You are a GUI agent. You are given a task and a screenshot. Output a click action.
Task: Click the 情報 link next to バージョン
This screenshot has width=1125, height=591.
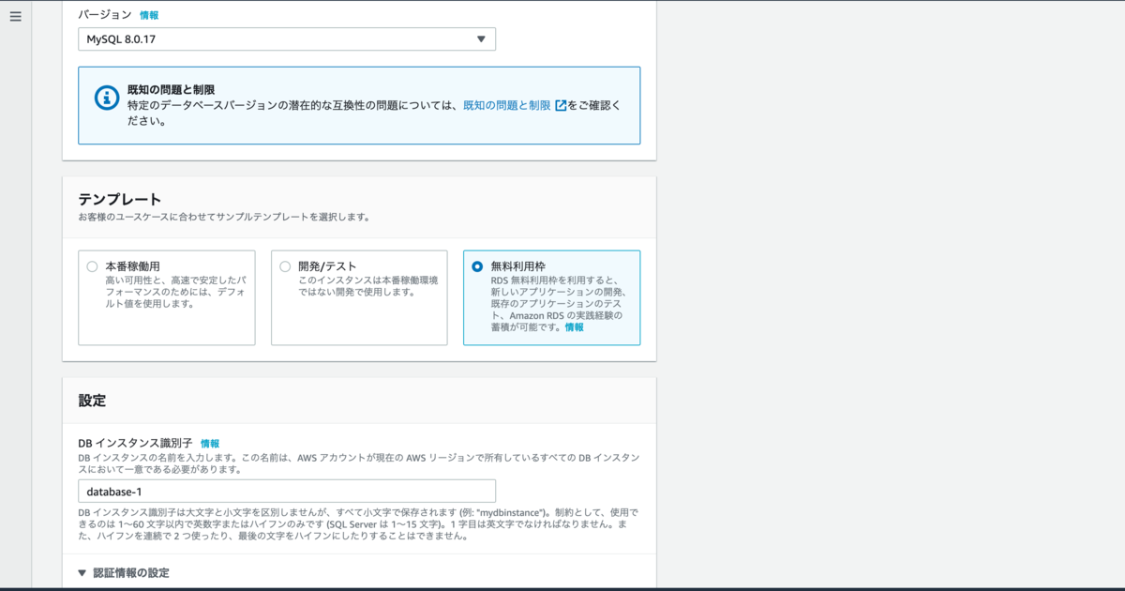coord(148,14)
